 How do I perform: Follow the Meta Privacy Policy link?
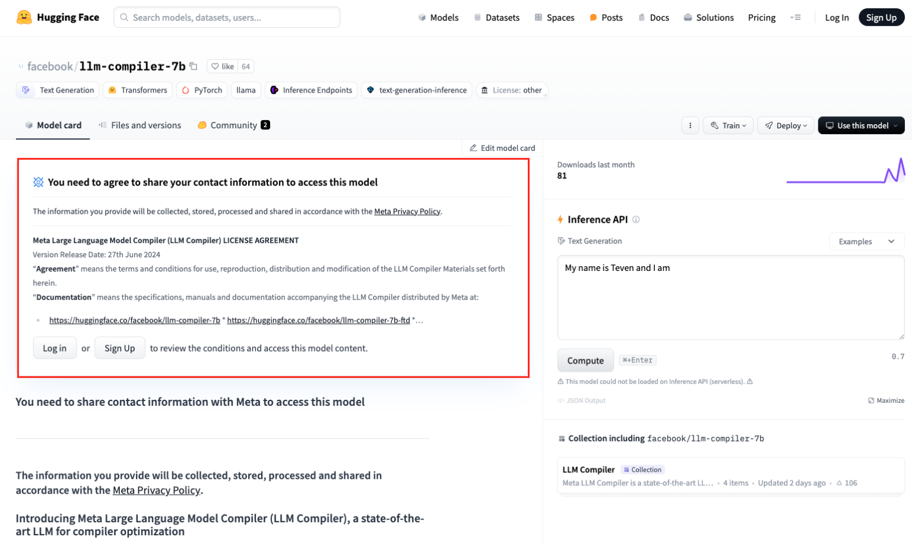point(407,211)
